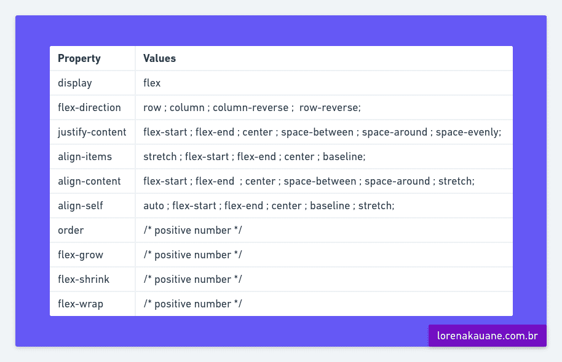Select the positive number comment beside order

[192, 230]
